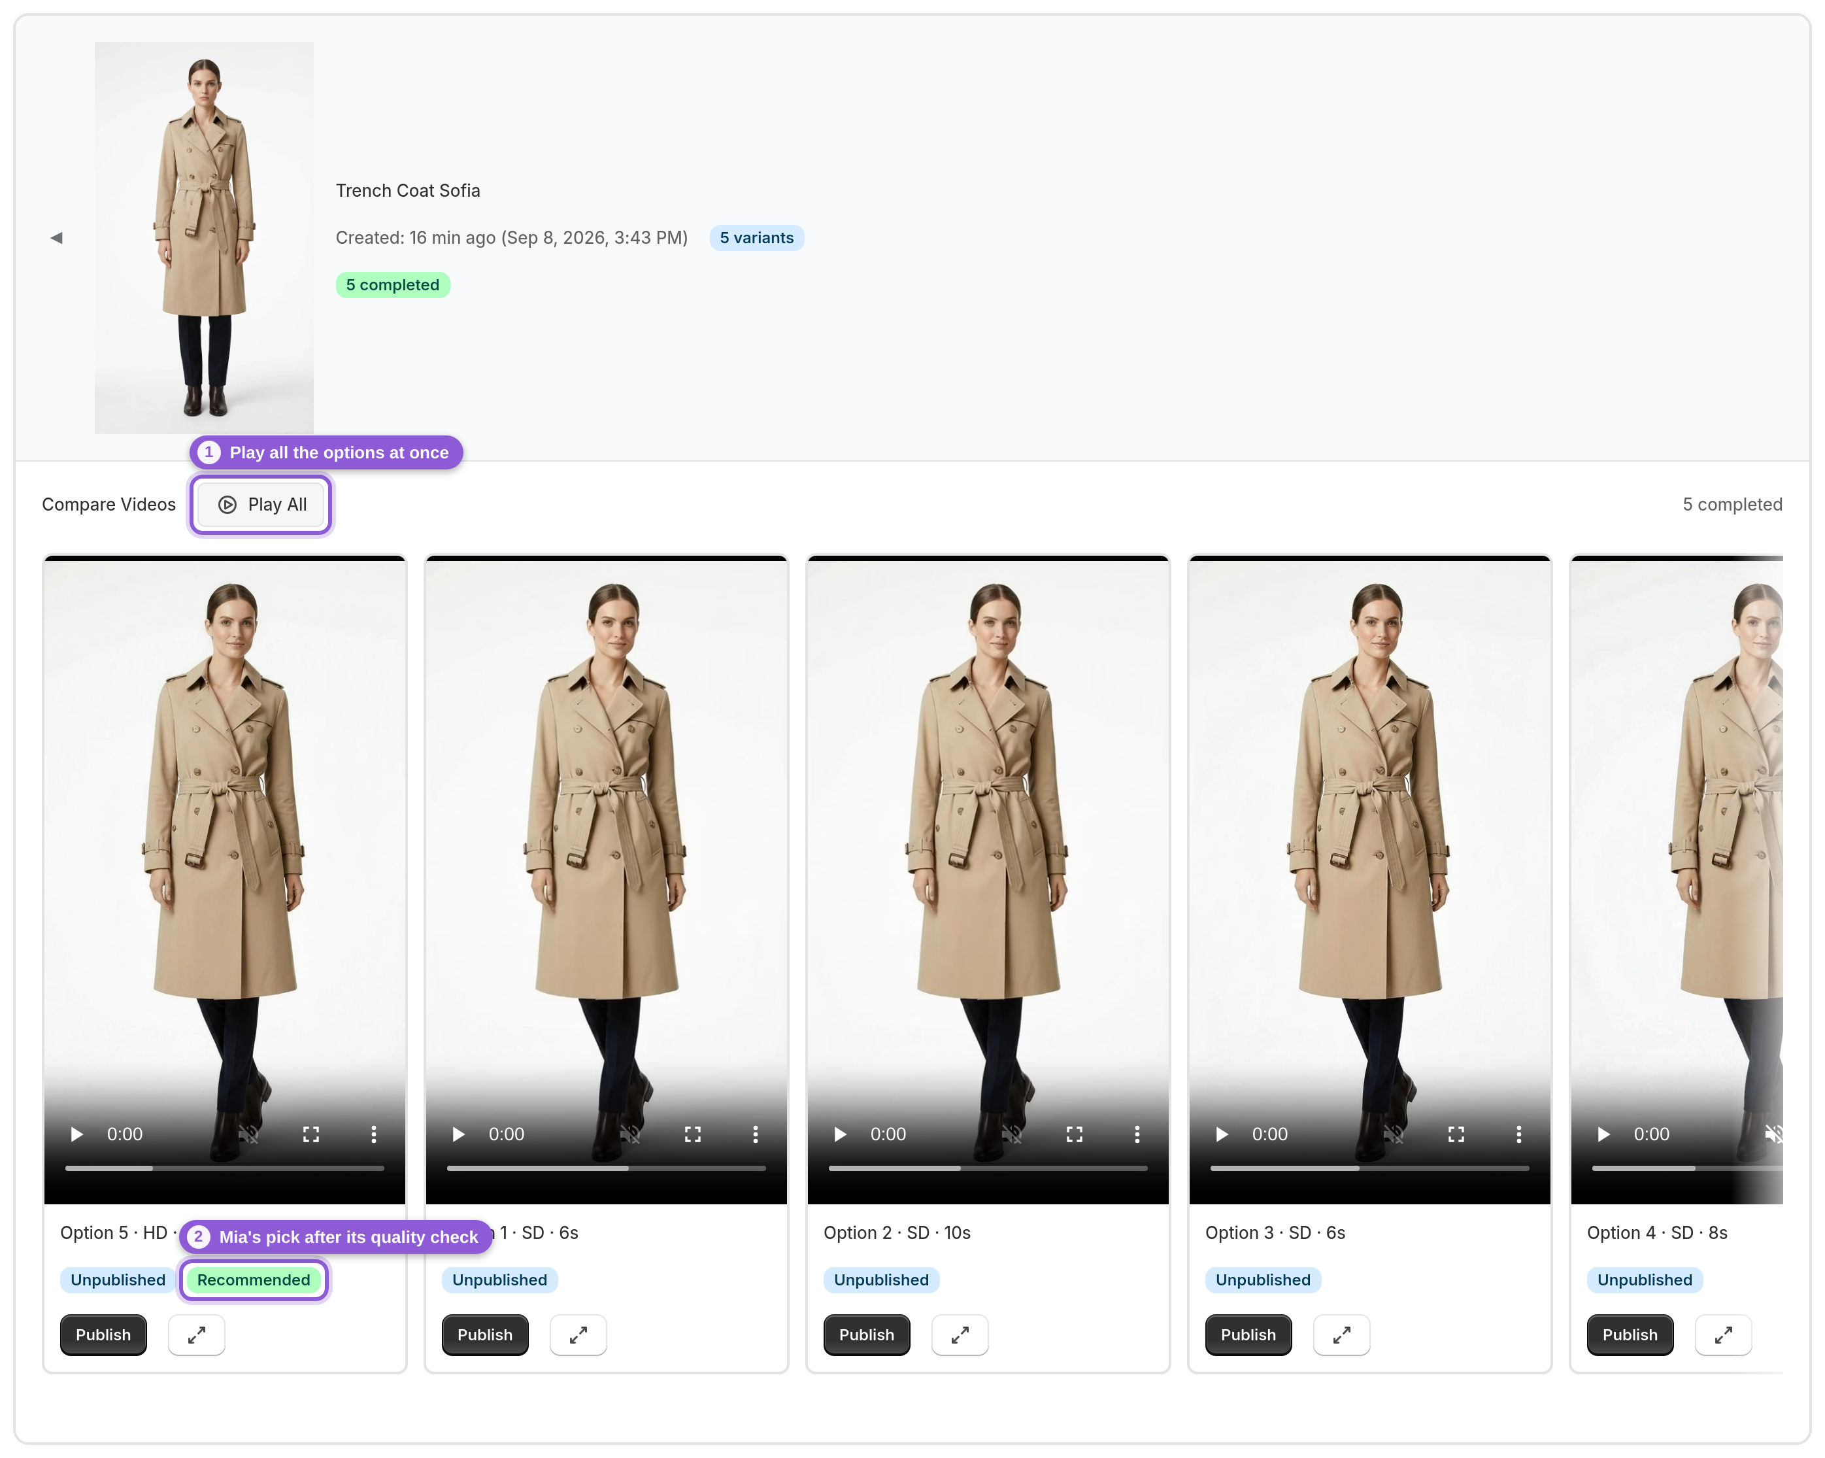Click Option 1 Unpublished status badge
This screenshot has height=1458, width=1825.
499,1280
